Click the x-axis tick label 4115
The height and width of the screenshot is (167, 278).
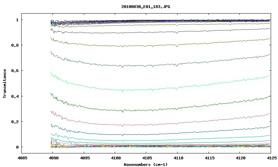pyautogui.click(x=210, y=158)
